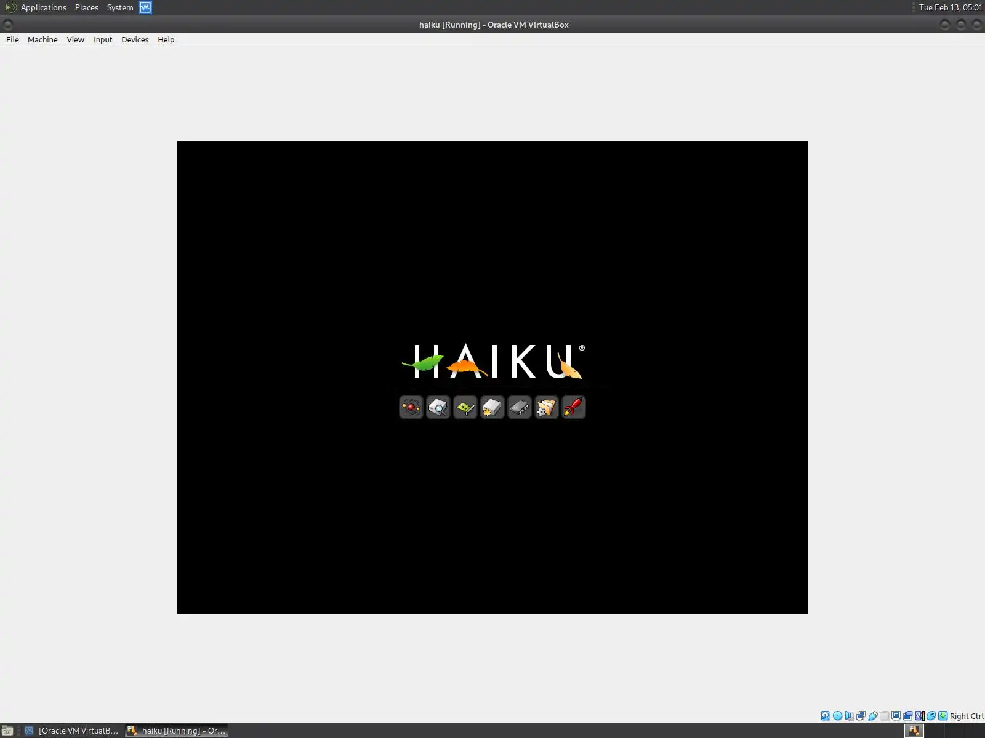Open the Devices menu
Viewport: 985px width, 738px height.
coord(135,39)
